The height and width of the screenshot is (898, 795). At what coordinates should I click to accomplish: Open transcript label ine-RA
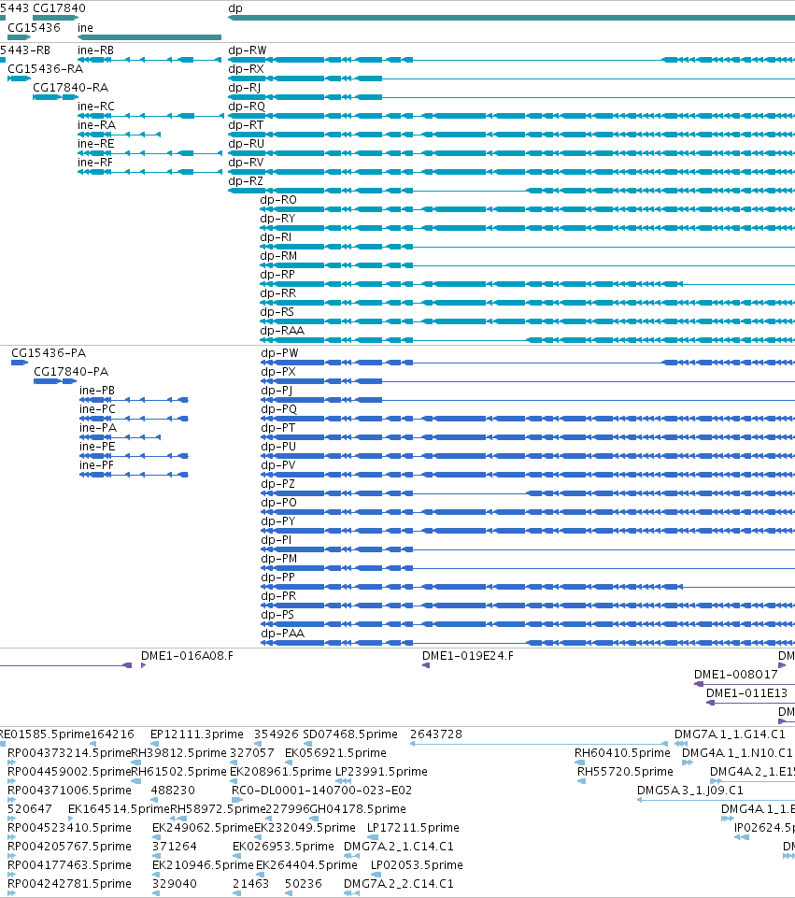pyautogui.click(x=97, y=125)
